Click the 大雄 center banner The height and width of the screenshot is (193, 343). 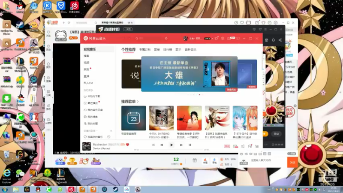click(189, 74)
